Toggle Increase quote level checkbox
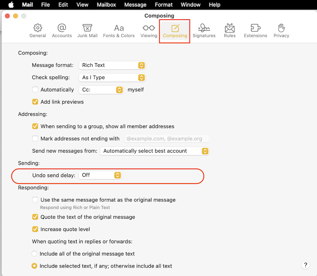The width and height of the screenshot is (317, 276). point(35,229)
